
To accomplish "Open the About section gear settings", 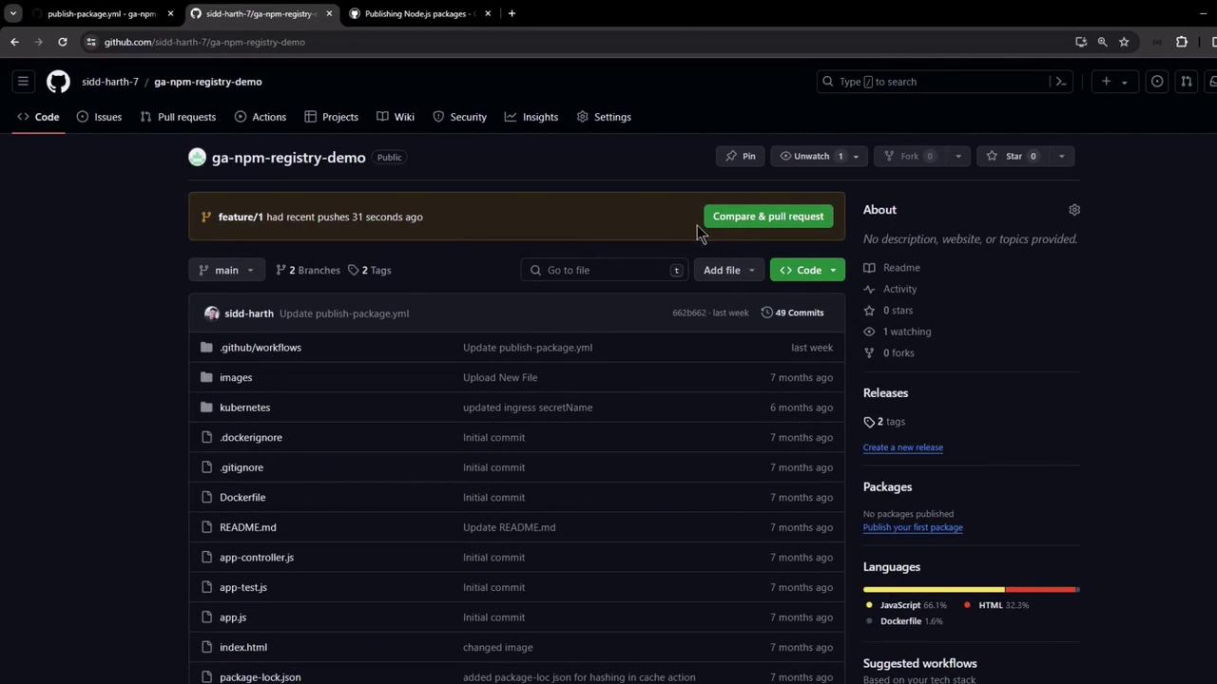I will pos(1074,210).
